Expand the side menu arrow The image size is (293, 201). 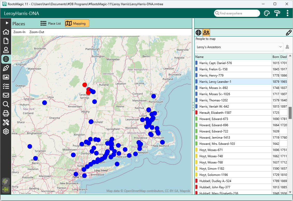7,23
